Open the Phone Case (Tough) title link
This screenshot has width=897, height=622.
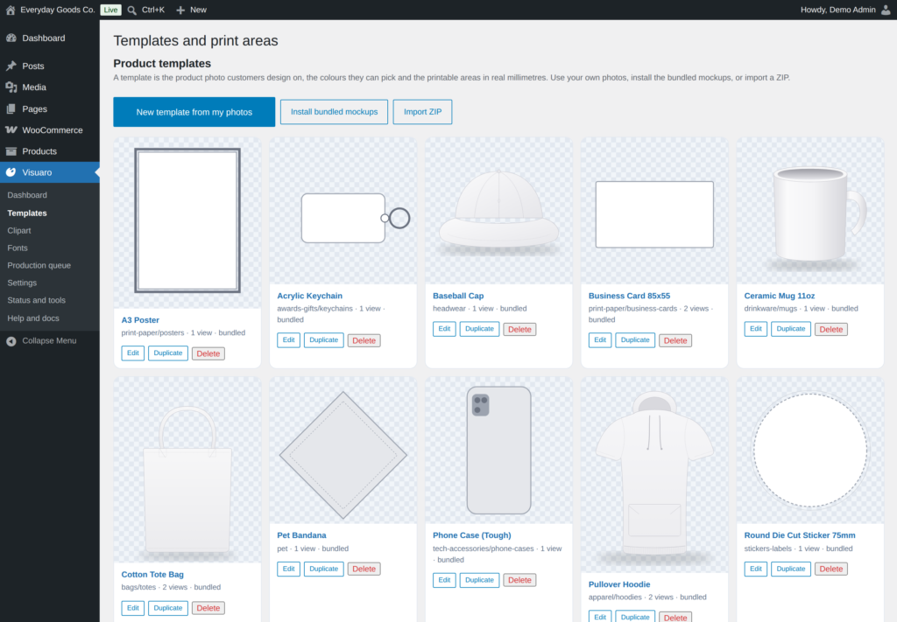(472, 535)
